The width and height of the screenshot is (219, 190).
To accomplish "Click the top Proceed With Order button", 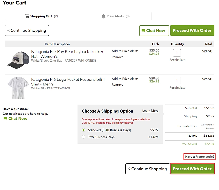I will tap(192, 30).
